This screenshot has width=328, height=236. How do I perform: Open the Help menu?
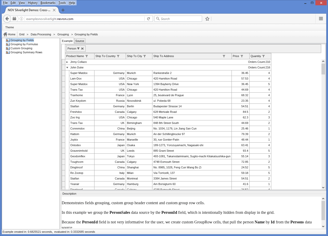(72, 3)
